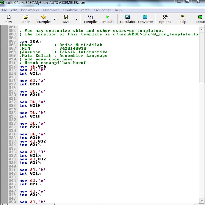Open the ascii codes menu

pos(102,10)
